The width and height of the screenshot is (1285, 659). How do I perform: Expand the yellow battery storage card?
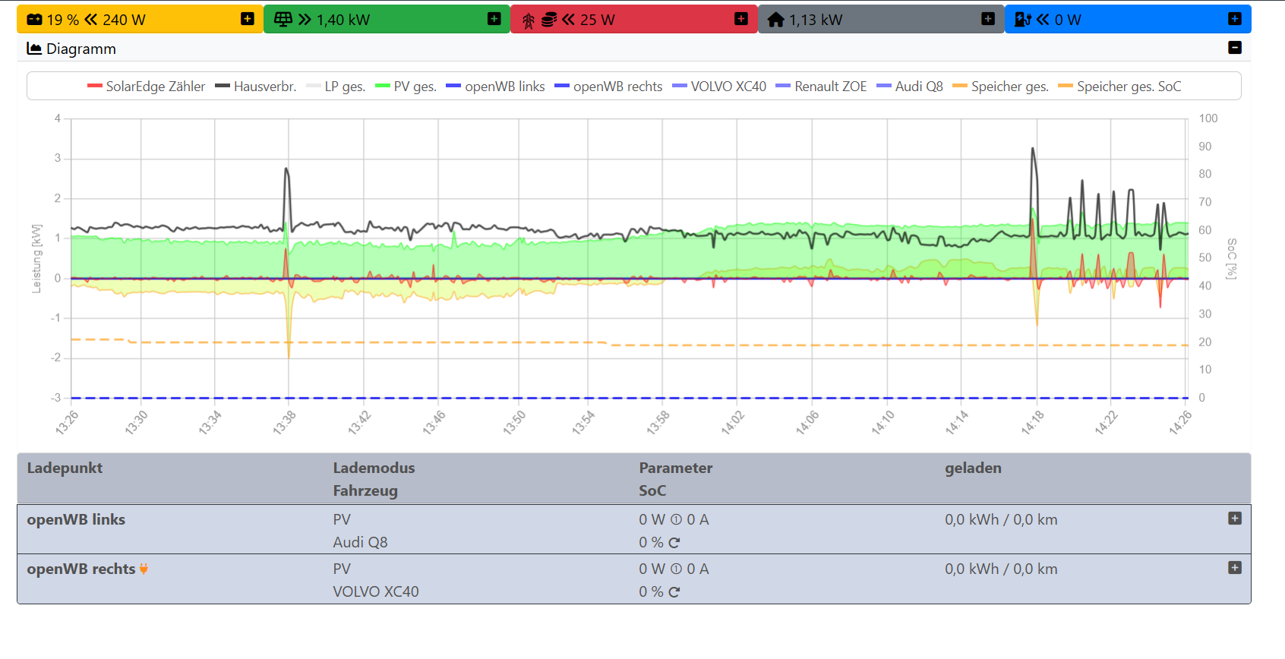point(248,19)
